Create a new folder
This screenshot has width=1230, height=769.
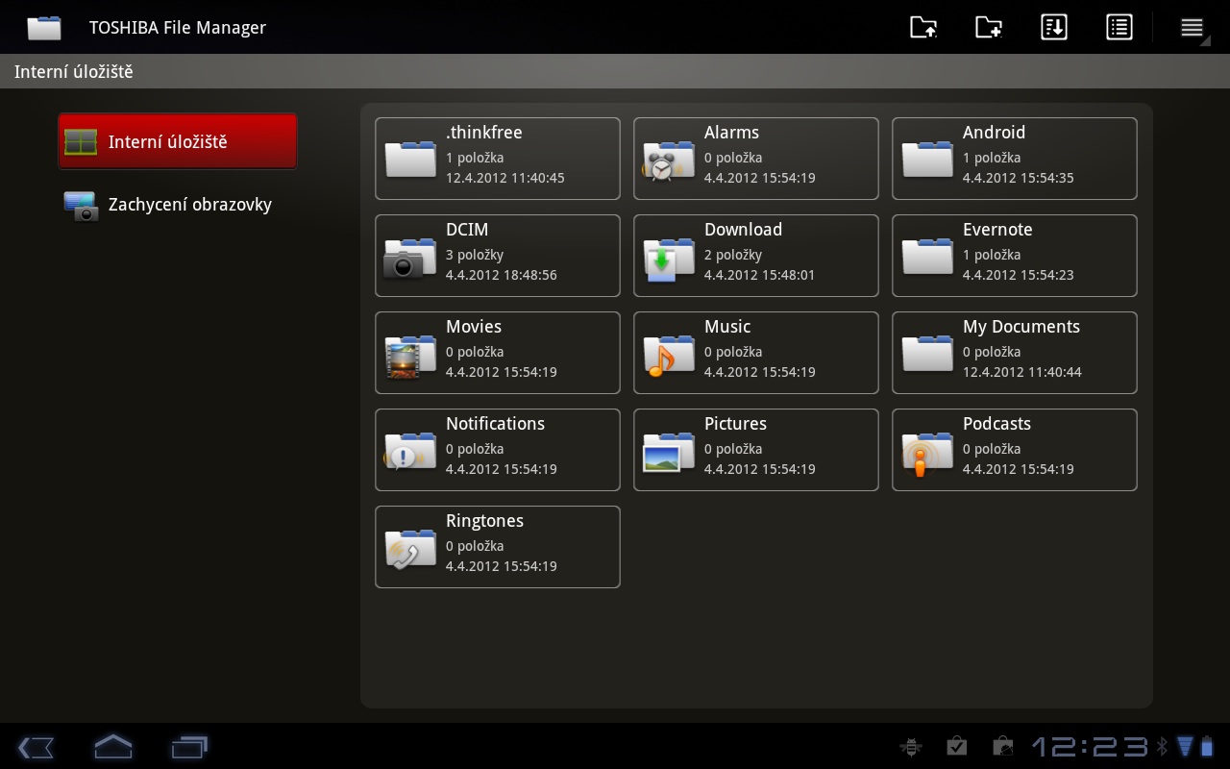point(989,27)
